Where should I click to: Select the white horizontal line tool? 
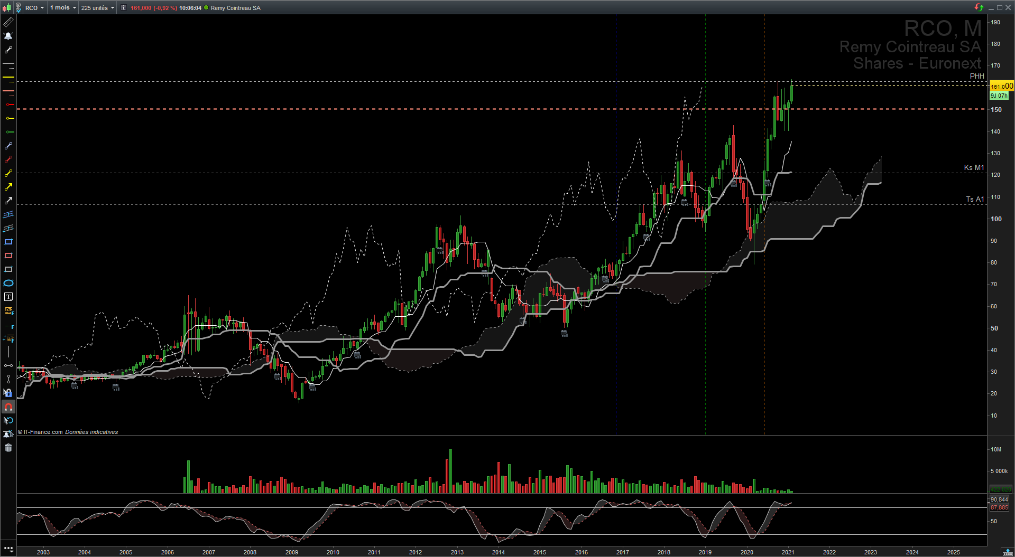click(8, 63)
